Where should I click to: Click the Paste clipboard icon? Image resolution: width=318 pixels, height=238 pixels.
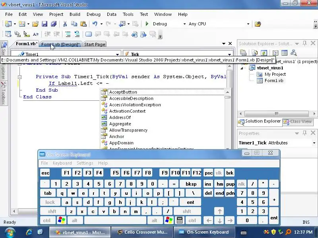click(83, 24)
